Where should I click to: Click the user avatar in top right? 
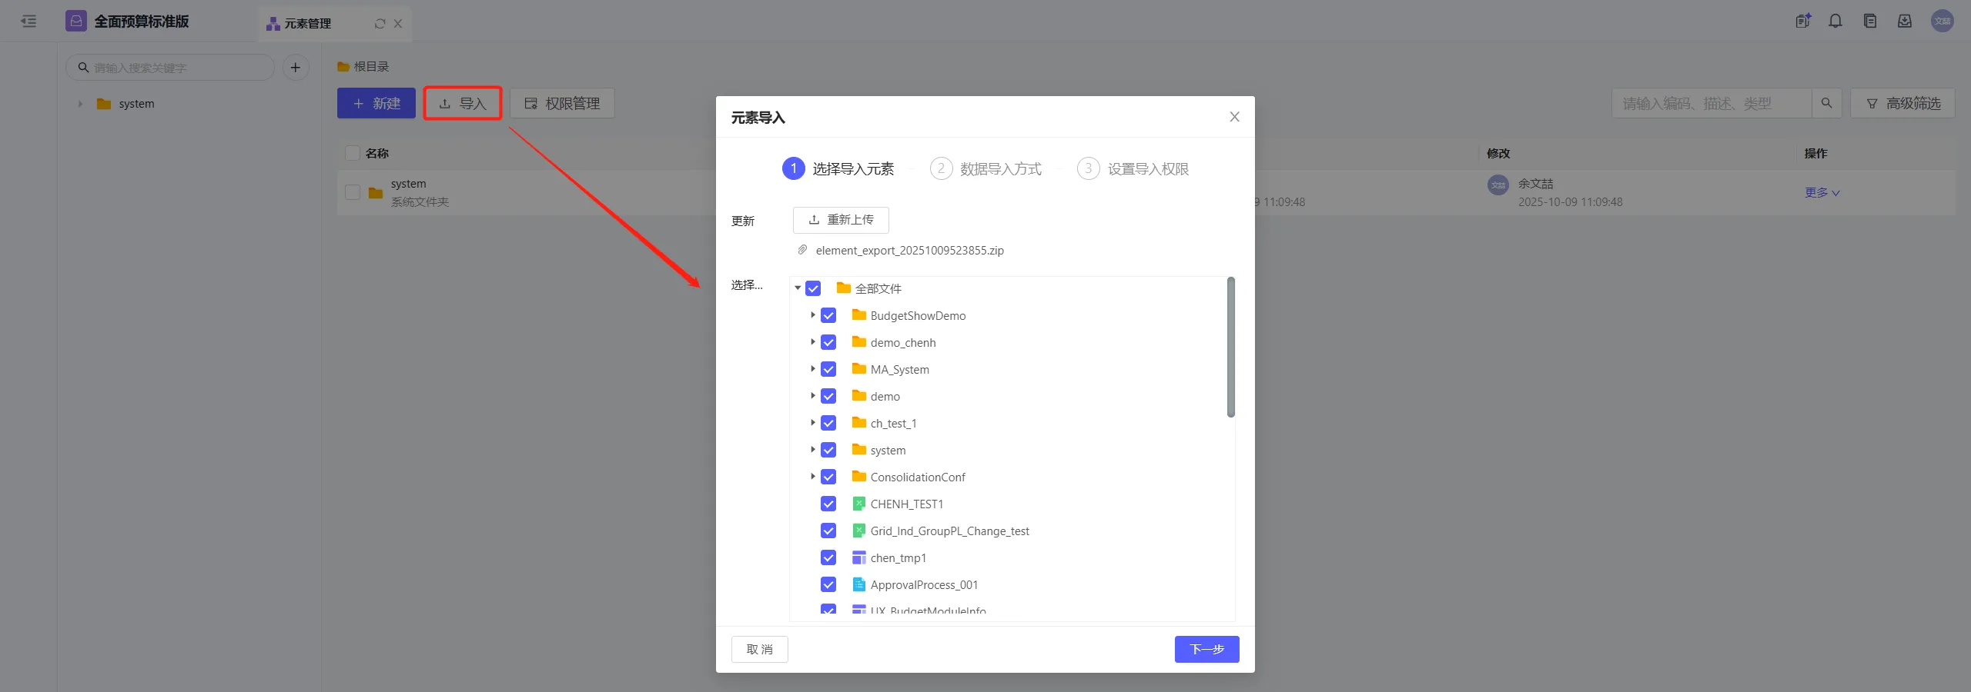pos(1942,22)
